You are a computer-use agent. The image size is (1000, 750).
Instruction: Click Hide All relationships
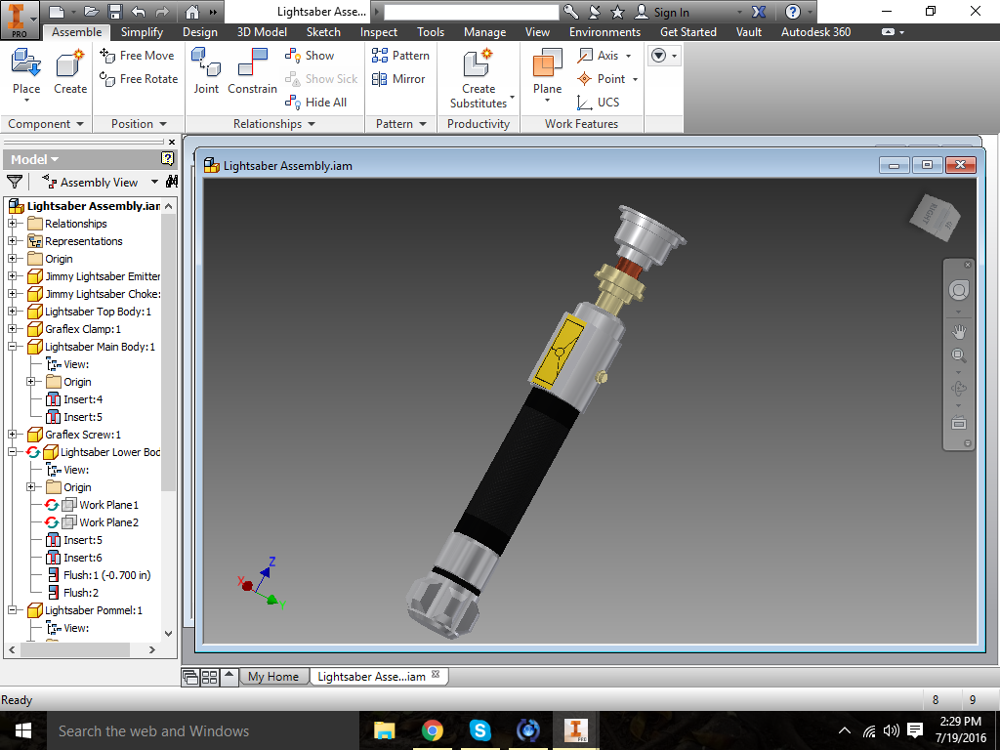pos(316,102)
